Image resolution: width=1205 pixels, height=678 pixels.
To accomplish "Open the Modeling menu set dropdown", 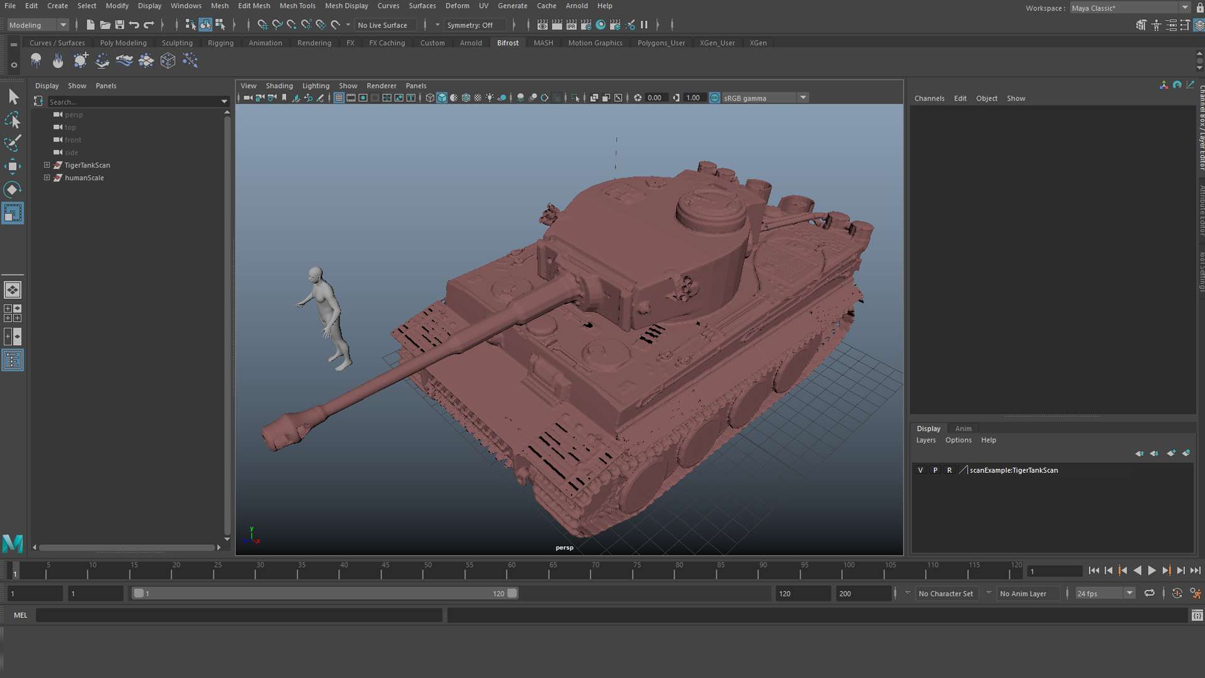I will [38, 25].
